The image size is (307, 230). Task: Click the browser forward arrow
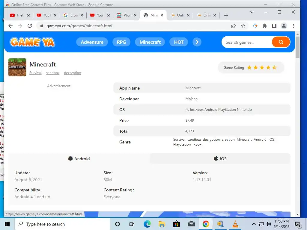(20, 26)
